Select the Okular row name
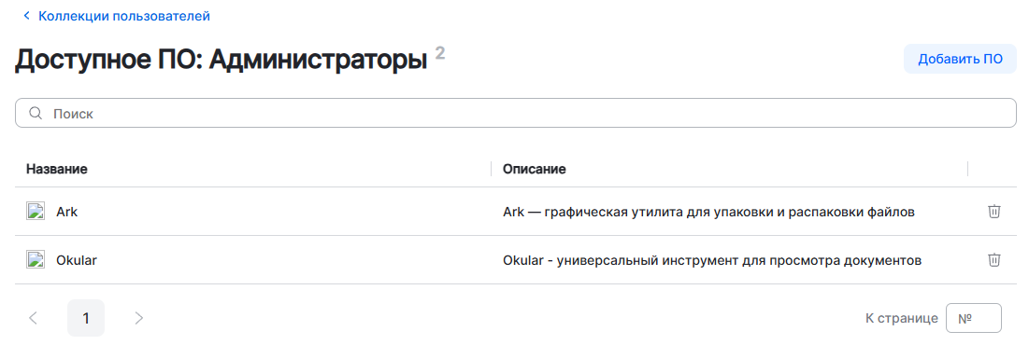Viewport: 1029px width, 359px height. tap(77, 261)
